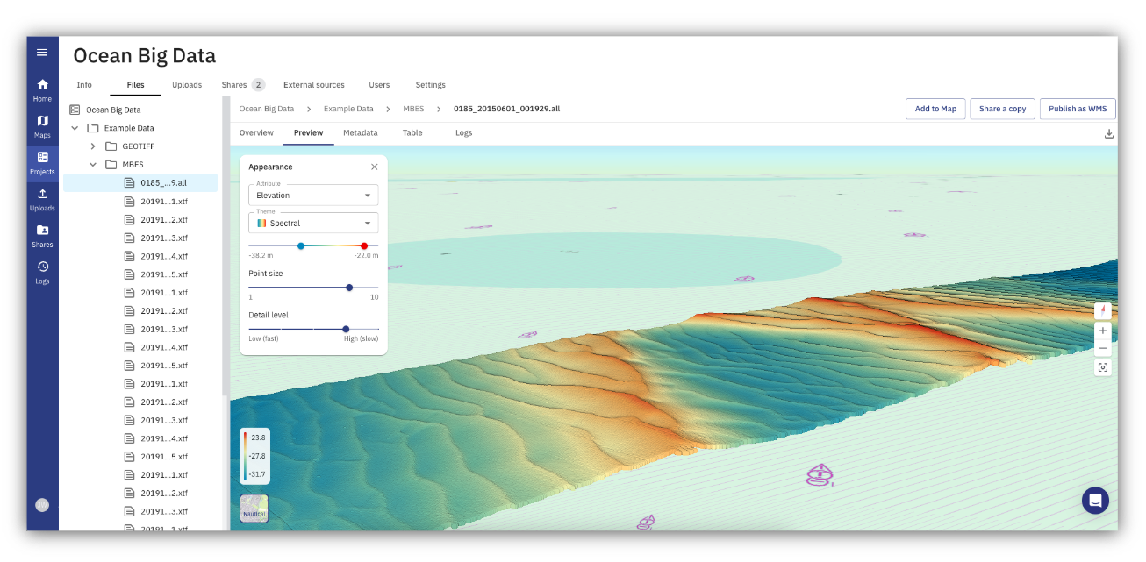Open the Attribute dropdown showing Elevation
This screenshot has width=1146, height=562.
click(312, 195)
